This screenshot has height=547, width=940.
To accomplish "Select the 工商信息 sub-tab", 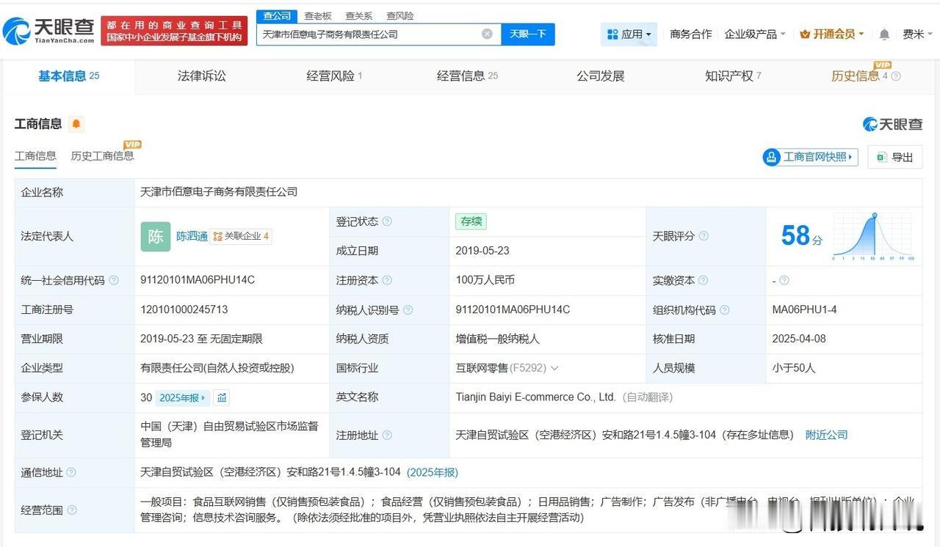I will coord(35,155).
